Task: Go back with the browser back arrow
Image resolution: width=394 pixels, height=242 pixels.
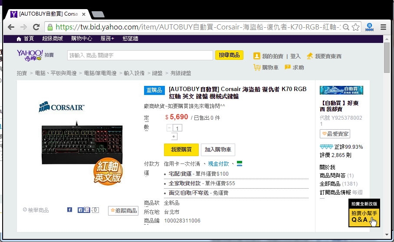Action: pos(11,27)
